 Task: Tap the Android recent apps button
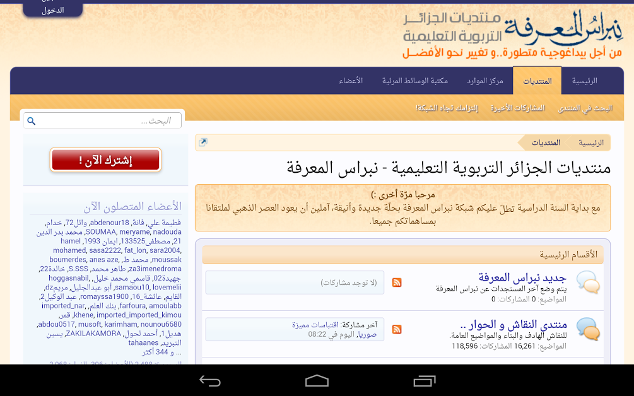point(424,381)
